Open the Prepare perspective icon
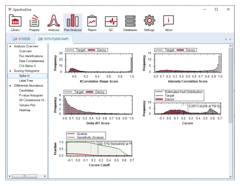240x186 pixels. tap(34, 21)
